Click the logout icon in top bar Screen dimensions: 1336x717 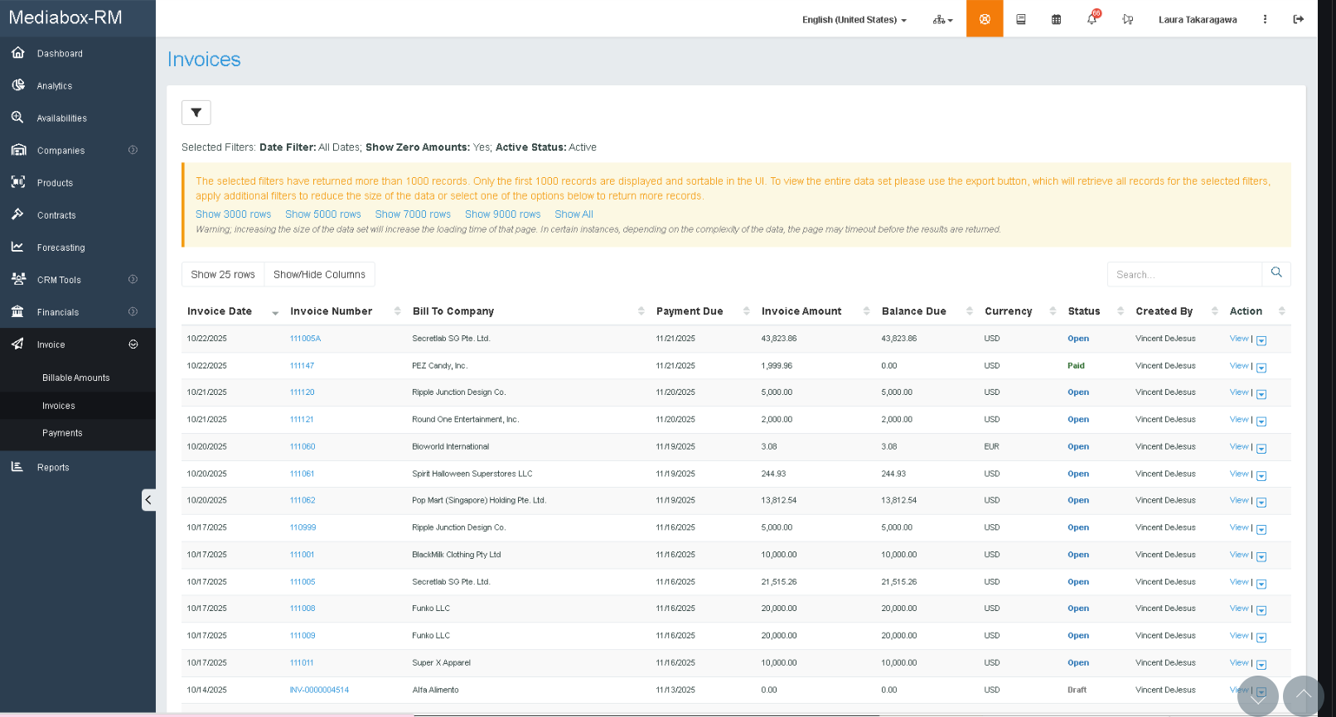[1298, 19]
